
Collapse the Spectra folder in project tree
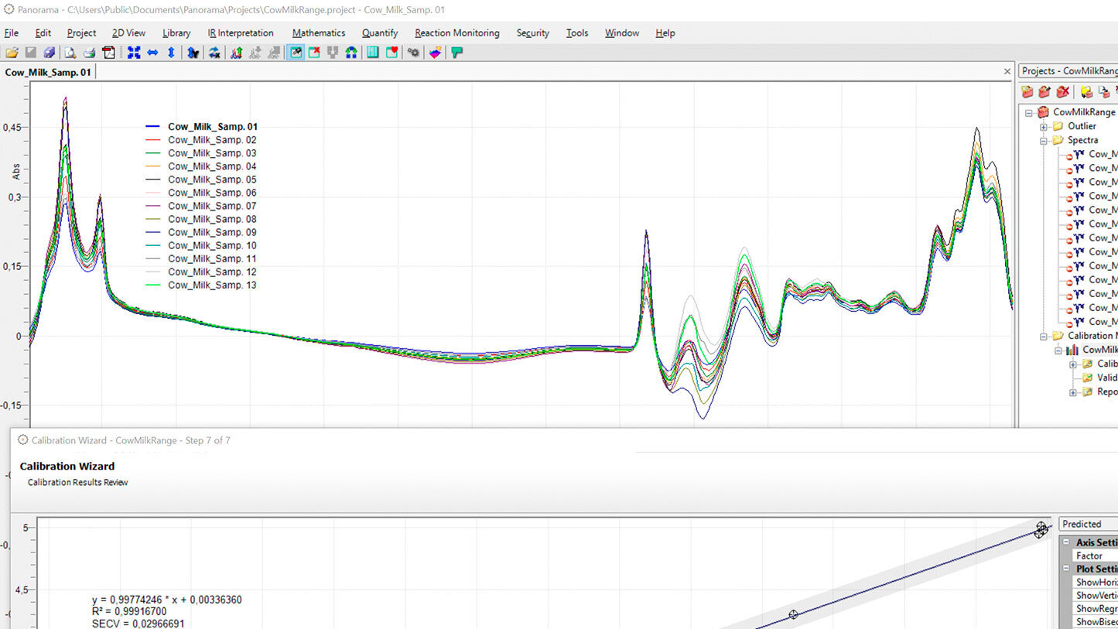coord(1043,141)
